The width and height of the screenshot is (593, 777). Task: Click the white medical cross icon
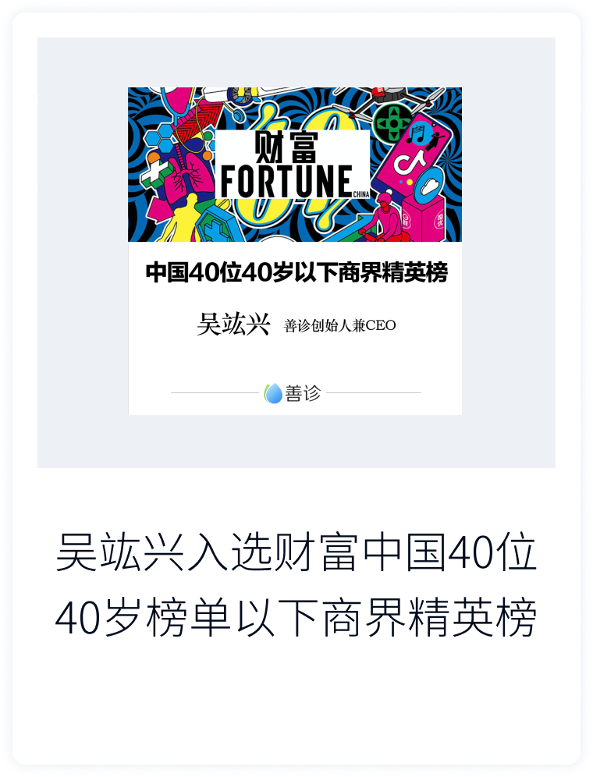click(x=153, y=176)
